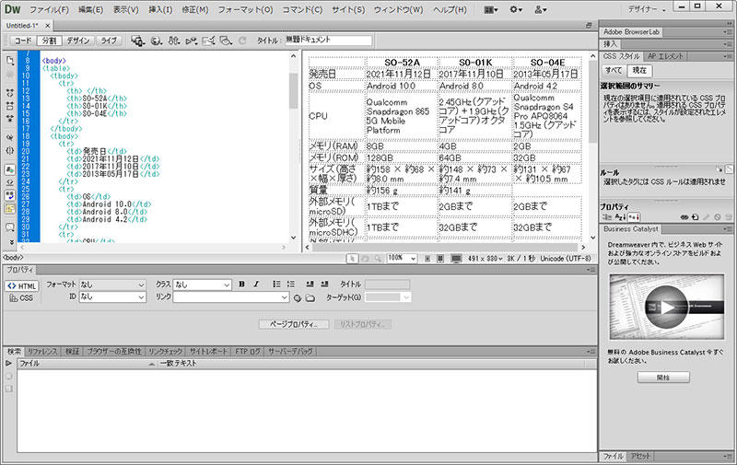737x465 pixels.
Task: Click the text indent icon in Properties
Action: (x=324, y=285)
